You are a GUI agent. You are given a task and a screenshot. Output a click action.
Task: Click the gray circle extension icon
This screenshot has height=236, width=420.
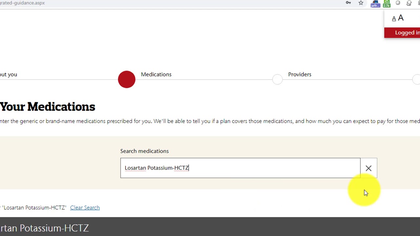pos(398,3)
